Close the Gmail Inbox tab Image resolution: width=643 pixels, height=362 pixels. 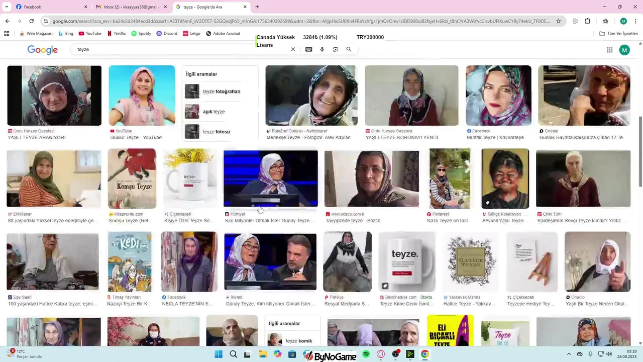(x=165, y=7)
